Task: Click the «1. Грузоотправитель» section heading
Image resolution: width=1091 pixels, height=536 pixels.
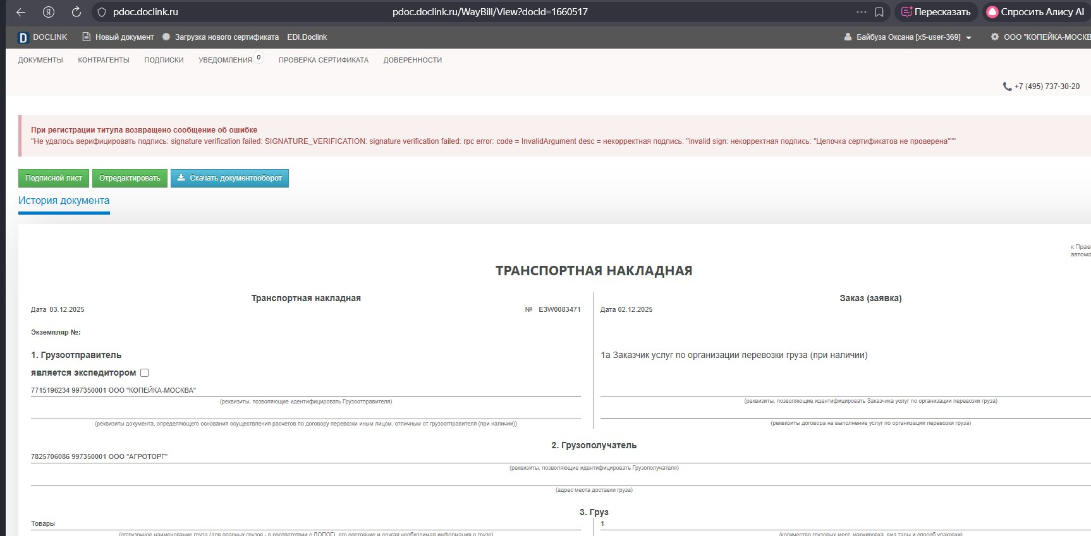Action: (76, 355)
